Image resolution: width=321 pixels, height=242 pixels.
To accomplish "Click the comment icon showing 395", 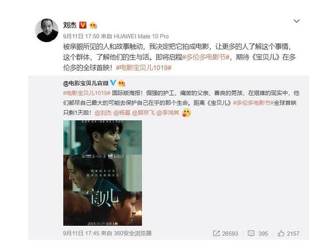I will pos(251,233).
